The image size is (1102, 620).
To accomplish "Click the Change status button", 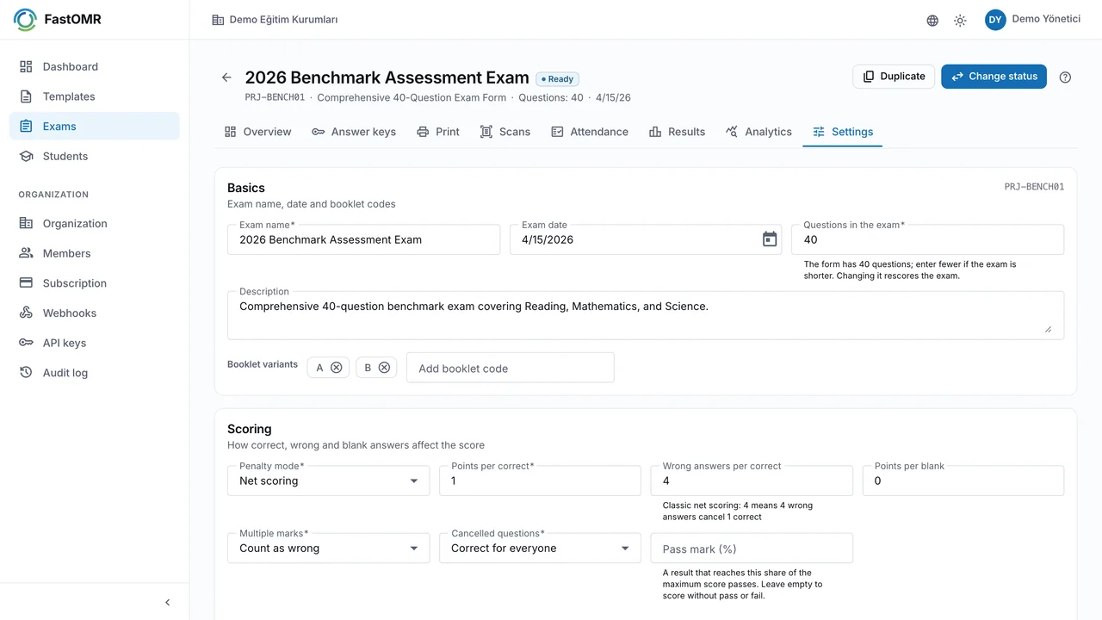I will coord(994,77).
